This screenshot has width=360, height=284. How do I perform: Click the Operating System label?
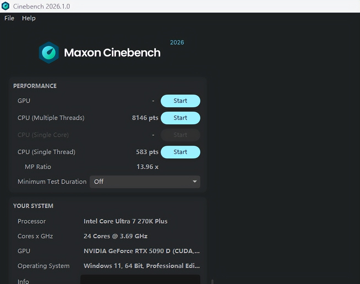pyautogui.click(x=43, y=266)
